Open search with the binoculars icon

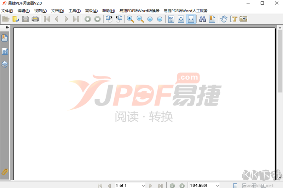pos(202,19)
